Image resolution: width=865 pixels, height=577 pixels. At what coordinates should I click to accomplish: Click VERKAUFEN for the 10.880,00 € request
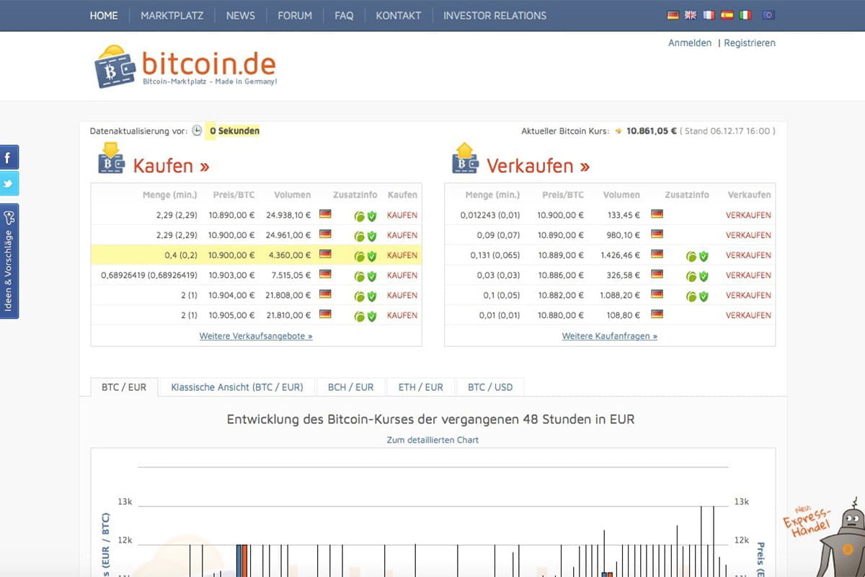point(748,315)
